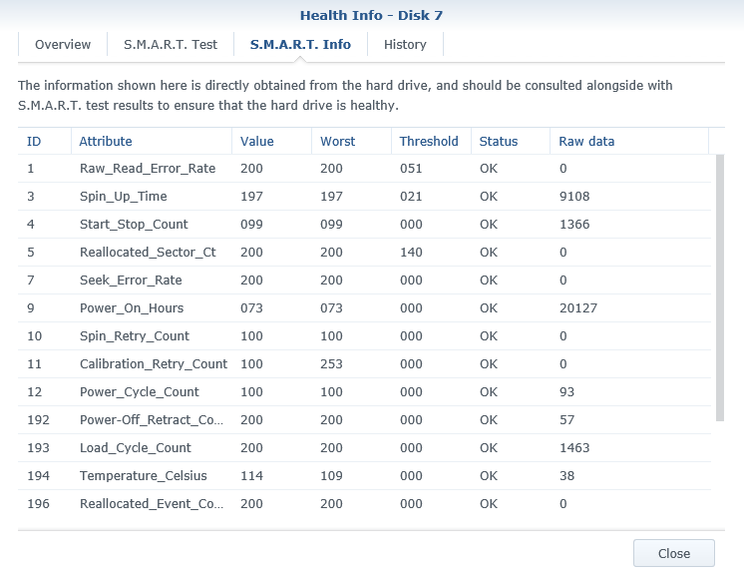Click the Value column header
This screenshot has height=575, width=744.
point(271,141)
